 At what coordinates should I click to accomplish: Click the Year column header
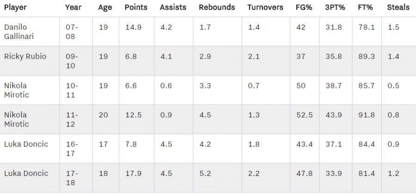point(73,7)
